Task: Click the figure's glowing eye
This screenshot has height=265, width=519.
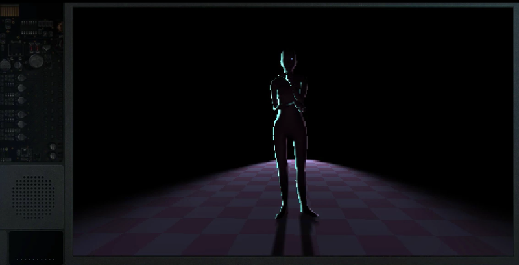Action: pos(292,60)
